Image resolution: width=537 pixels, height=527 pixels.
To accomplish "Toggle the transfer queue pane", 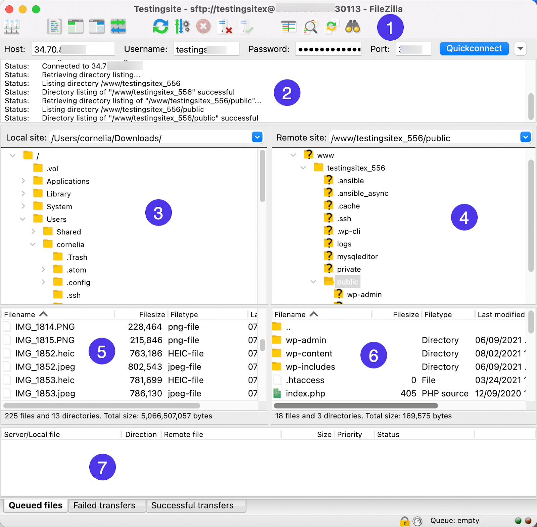I will click(x=118, y=26).
